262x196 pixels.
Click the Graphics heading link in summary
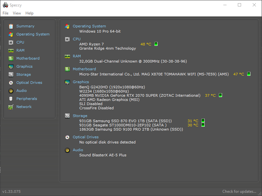[81, 82]
